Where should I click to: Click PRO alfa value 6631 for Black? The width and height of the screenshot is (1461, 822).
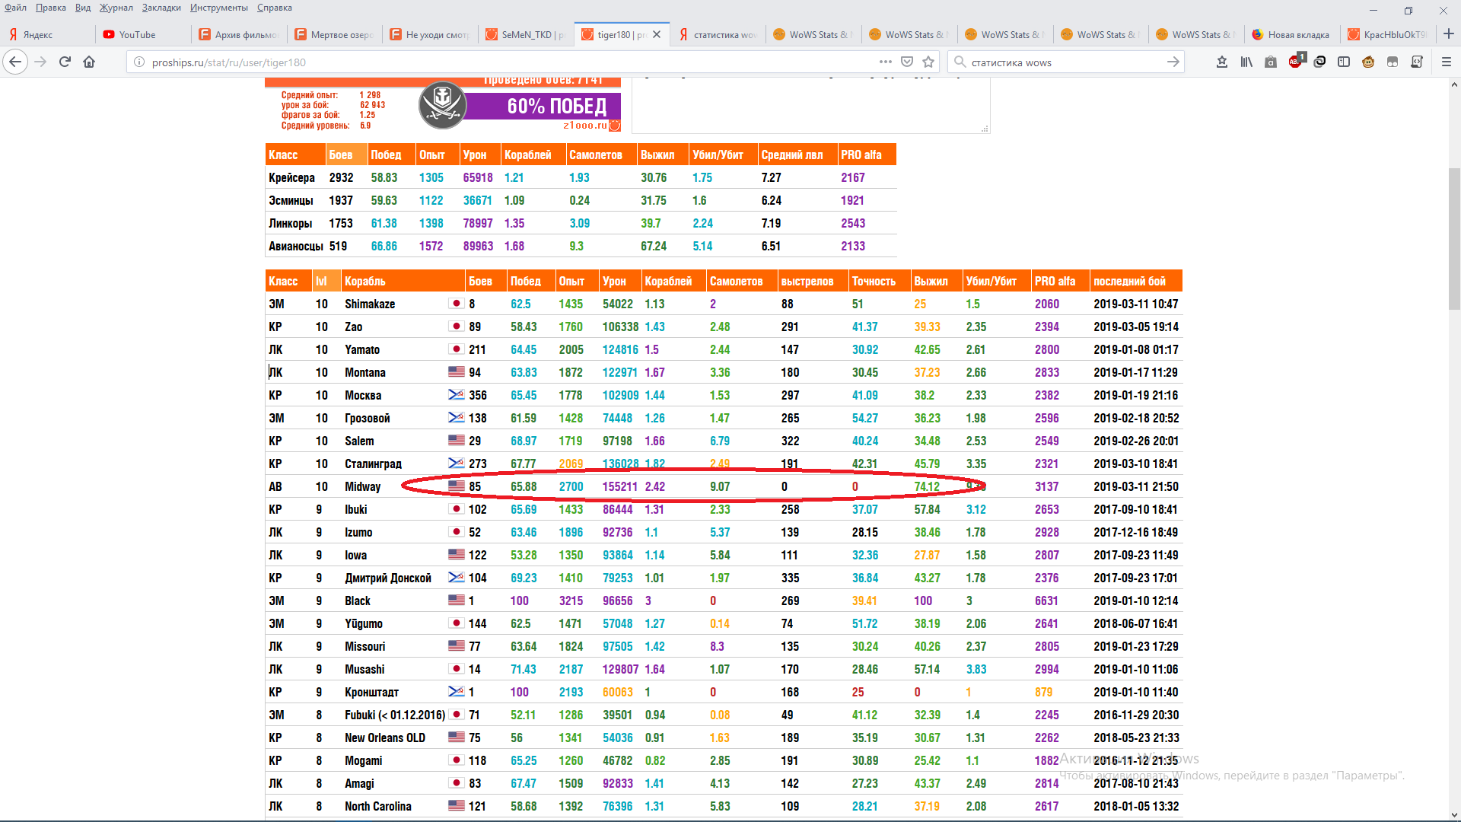coord(1046,601)
